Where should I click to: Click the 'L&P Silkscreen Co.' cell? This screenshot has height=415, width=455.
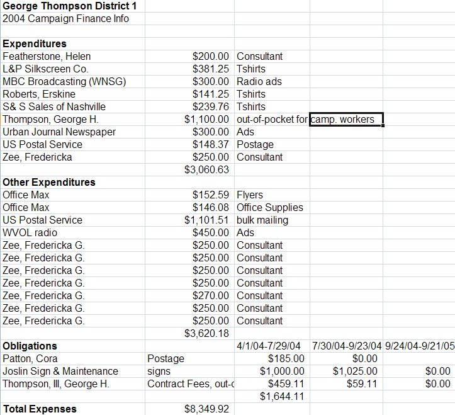tap(72, 69)
